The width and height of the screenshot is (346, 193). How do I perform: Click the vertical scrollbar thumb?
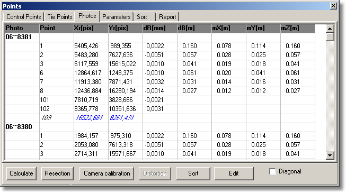[x=330, y=37]
